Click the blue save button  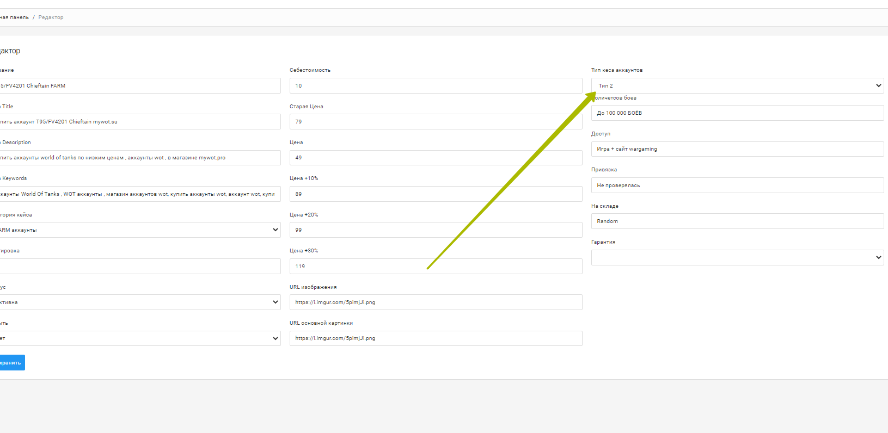(11, 363)
